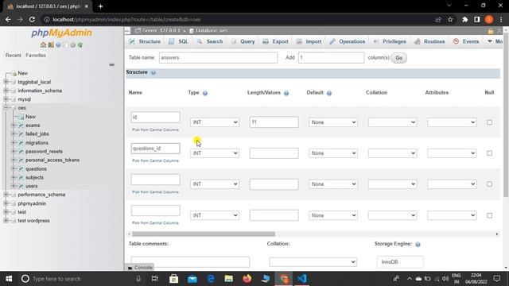Click horizontal scrollbar of column table

[204, 234]
